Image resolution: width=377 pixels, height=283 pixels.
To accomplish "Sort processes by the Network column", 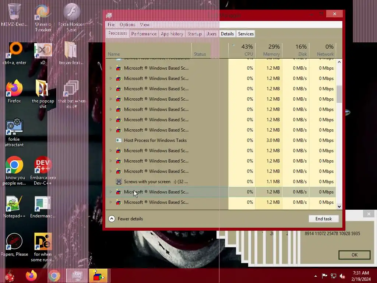I will [323, 50].
